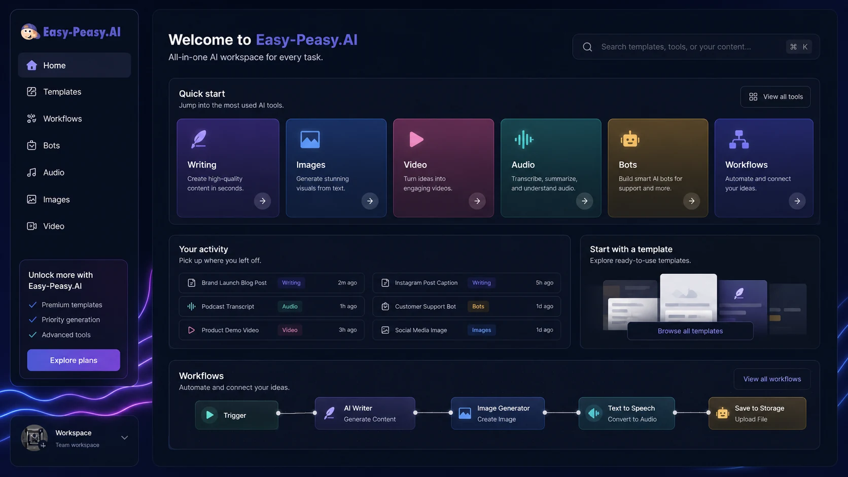Click the Audio card waveform icon
The image size is (848, 477).
(523, 139)
